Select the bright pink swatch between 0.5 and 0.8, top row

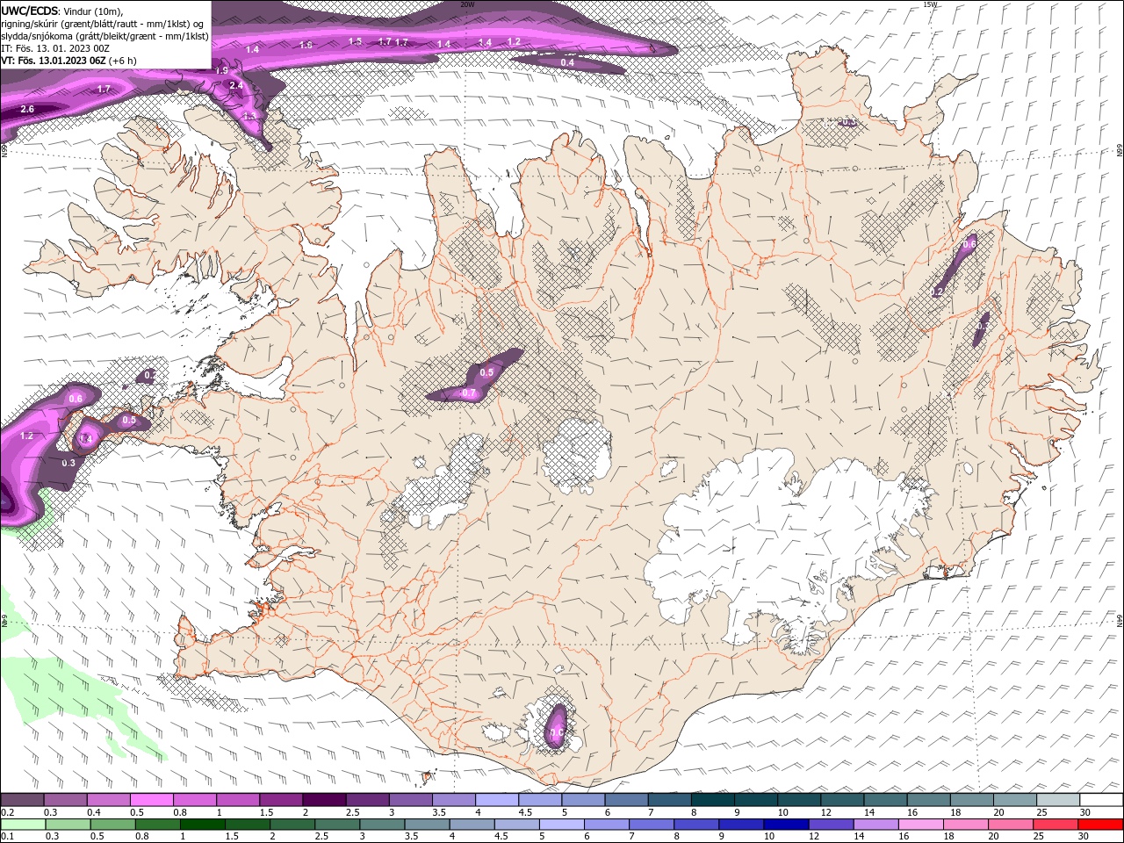click(x=152, y=799)
